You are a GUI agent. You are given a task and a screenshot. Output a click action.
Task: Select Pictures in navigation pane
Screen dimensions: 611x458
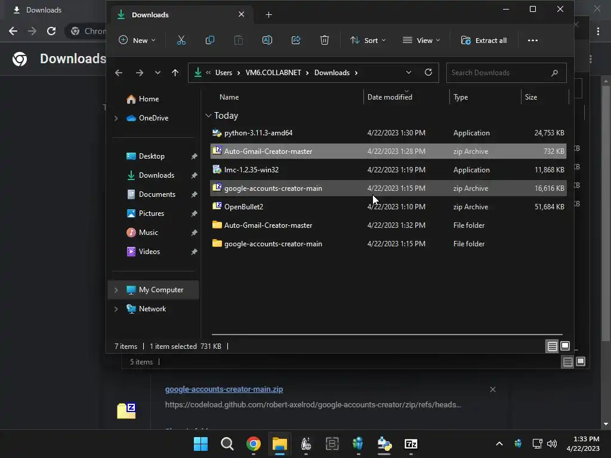[x=151, y=213]
